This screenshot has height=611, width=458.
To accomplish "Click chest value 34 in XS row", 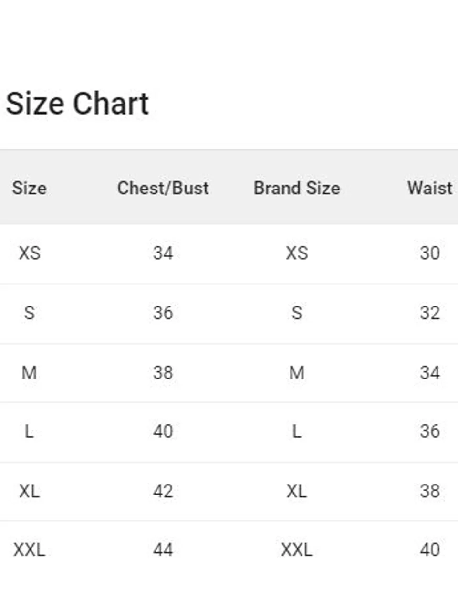I will 163,253.
